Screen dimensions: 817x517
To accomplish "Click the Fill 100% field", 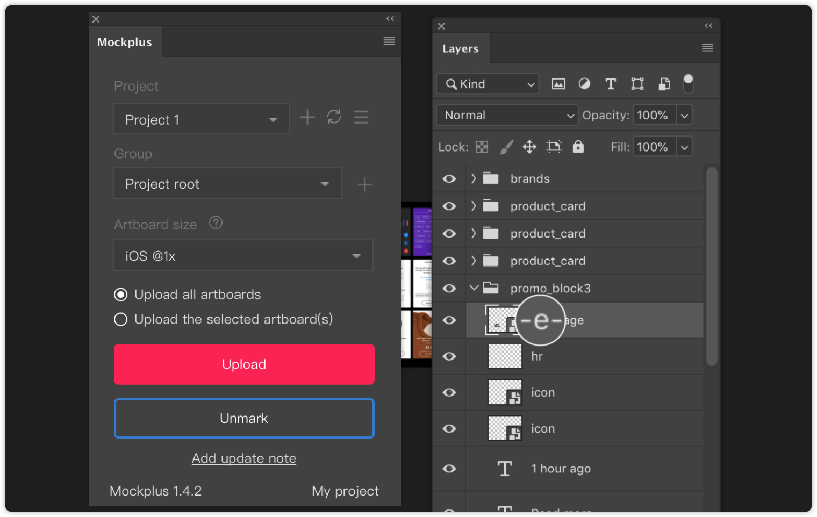I will coord(655,147).
